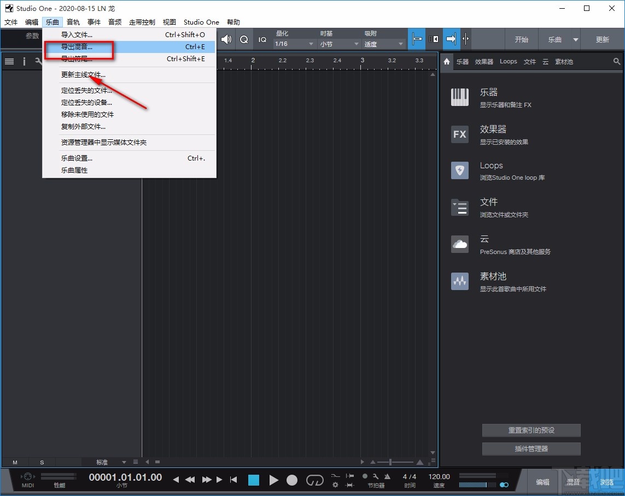Expand the 乐曲 page dropdown arrow

(576, 39)
